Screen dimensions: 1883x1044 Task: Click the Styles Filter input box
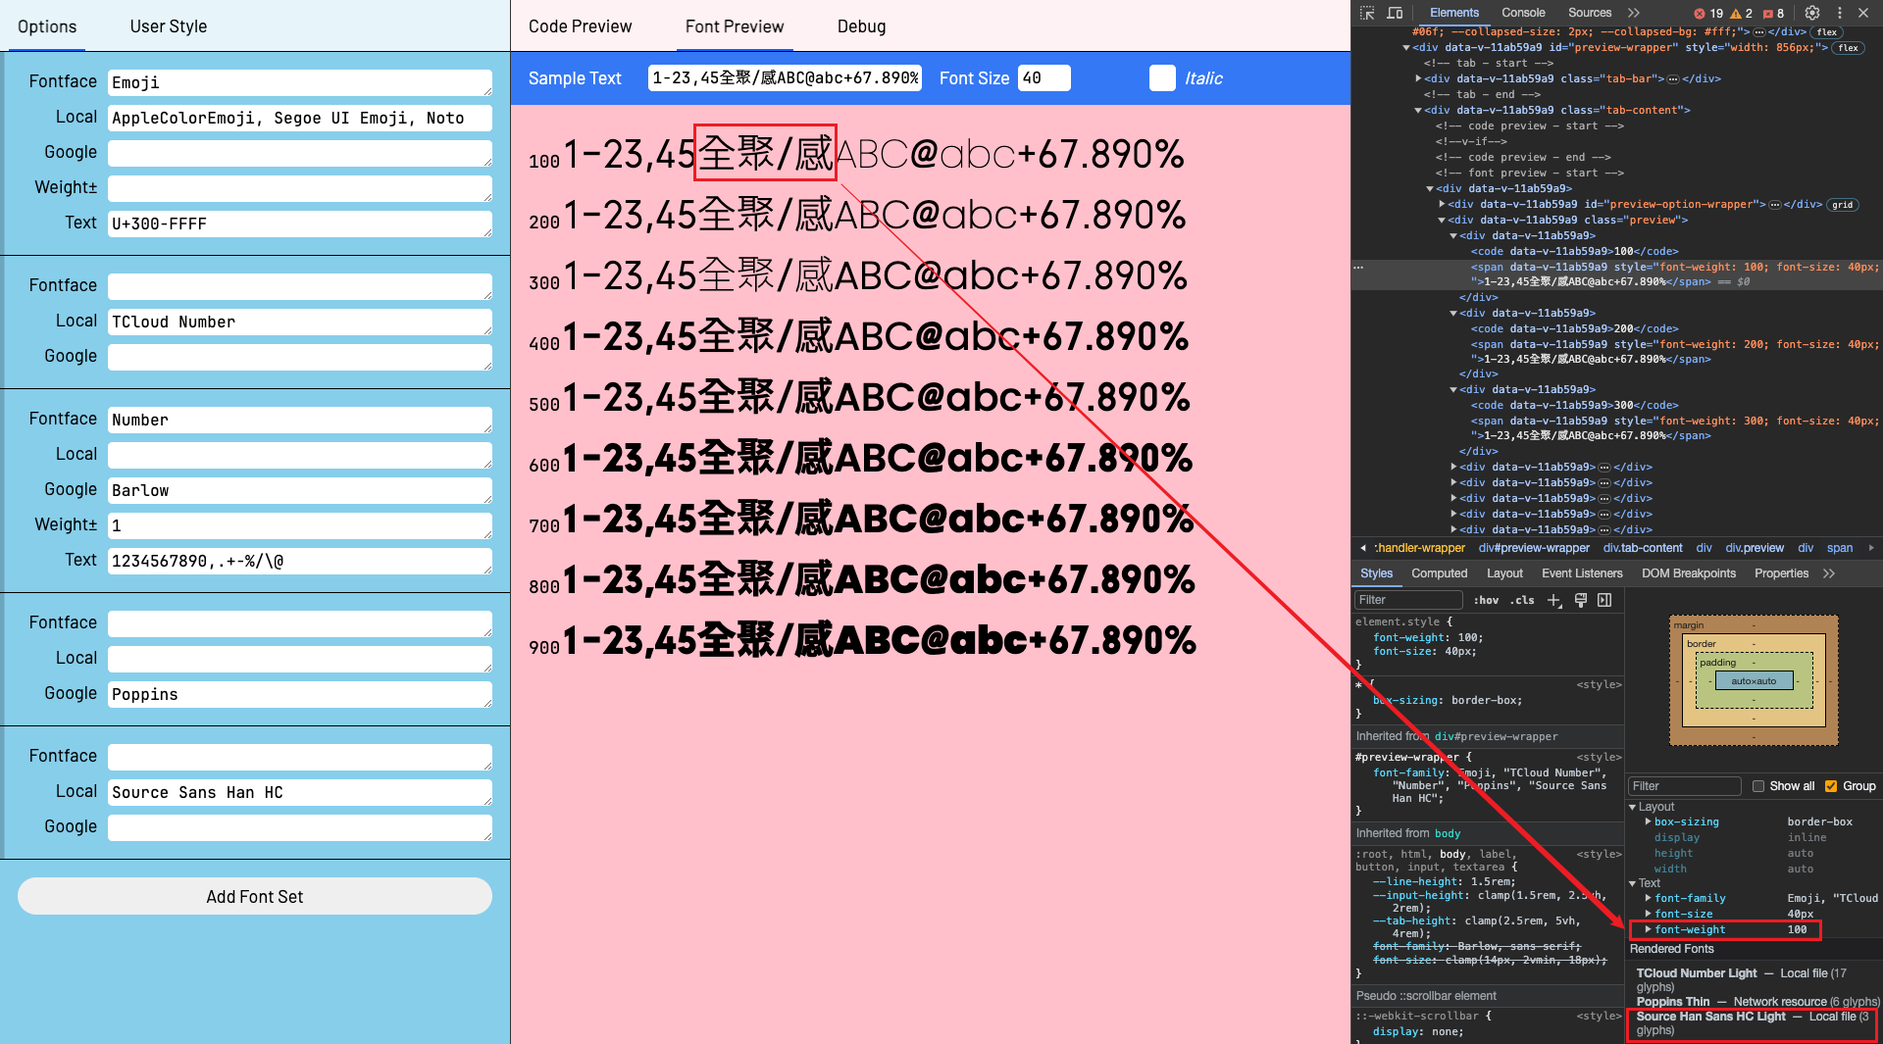tap(1408, 600)
